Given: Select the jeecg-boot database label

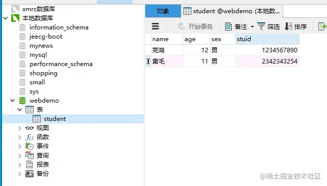Looking at the screenshot, I should 46,37.
